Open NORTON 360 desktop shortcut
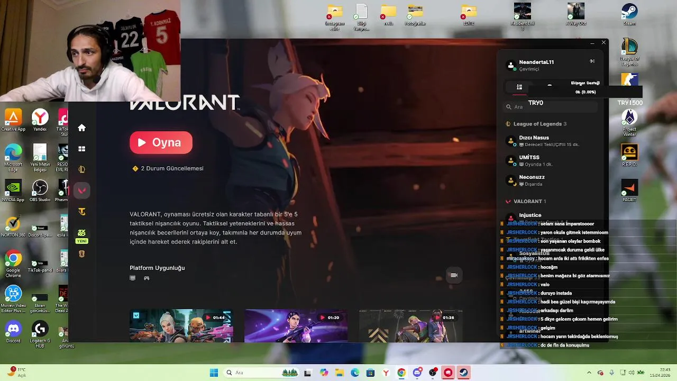677x381 pixels. click(x=13, y=226)
